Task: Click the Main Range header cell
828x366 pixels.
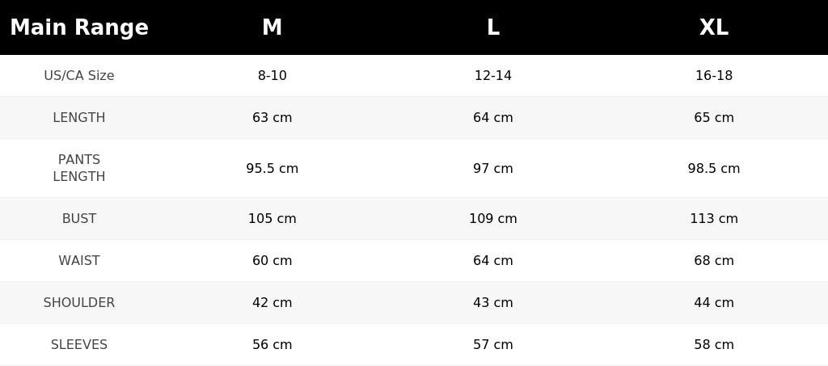Action: 79,27
